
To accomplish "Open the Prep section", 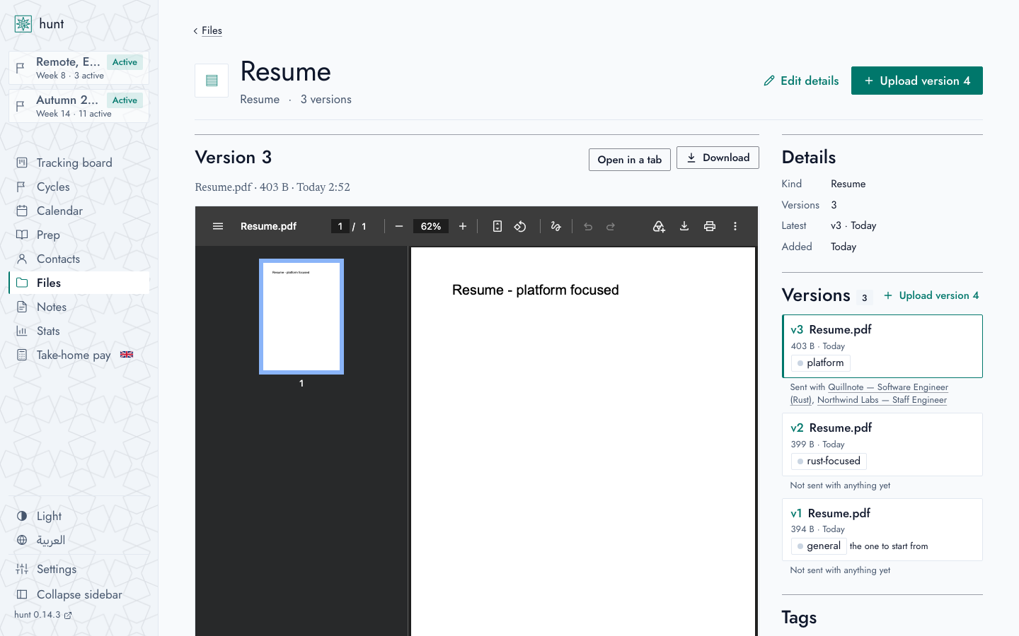I will [79, 235].
